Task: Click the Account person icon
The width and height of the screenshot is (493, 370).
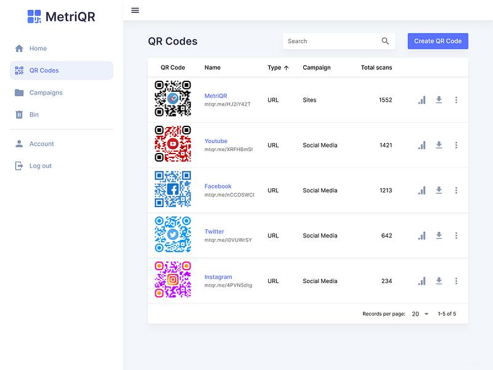Action: [x=19, y=144]
